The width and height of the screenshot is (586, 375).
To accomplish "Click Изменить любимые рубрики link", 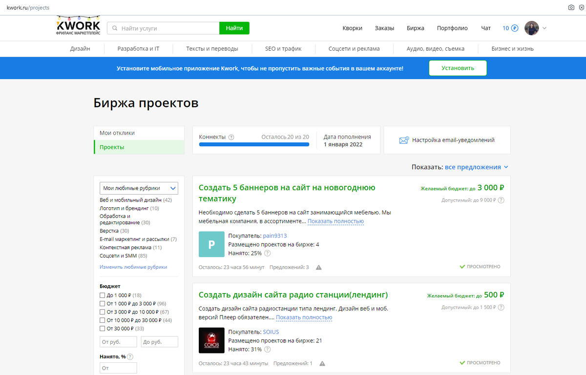I will point(133,267).
